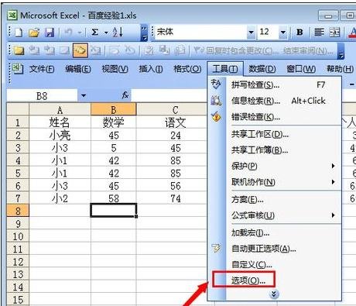This screenshot has height=306, width=356.
Task: Open the 视图(V) menu
Action: pyautogui.click(x=115, y=69)
